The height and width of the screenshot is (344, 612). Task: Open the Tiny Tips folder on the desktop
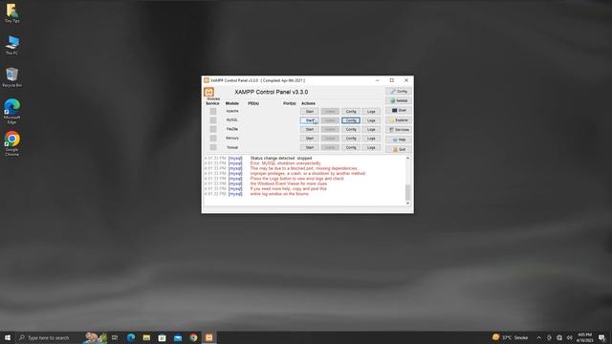pos(12,12)
